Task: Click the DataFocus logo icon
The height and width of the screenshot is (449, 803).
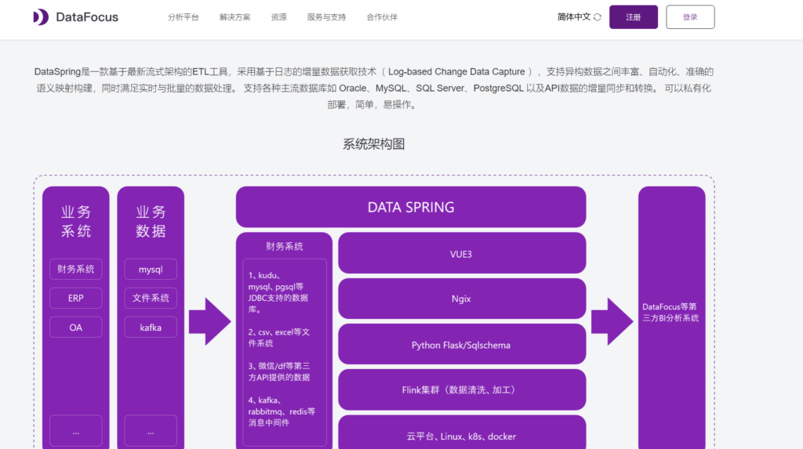Action: tap(41, 17)
